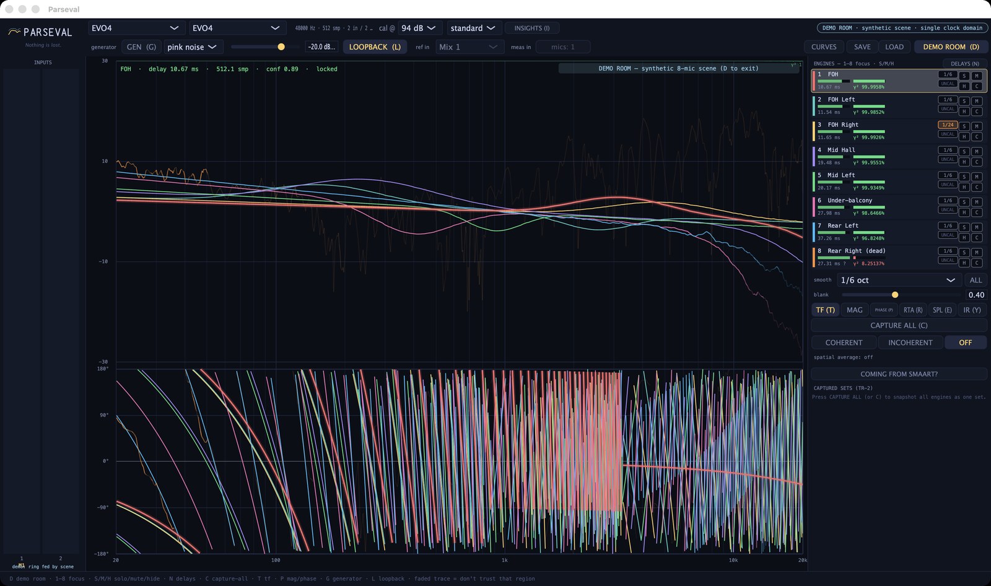Set spatial average to OFF
This screenshot has width=991, height=586.
[x=966, y=343]
